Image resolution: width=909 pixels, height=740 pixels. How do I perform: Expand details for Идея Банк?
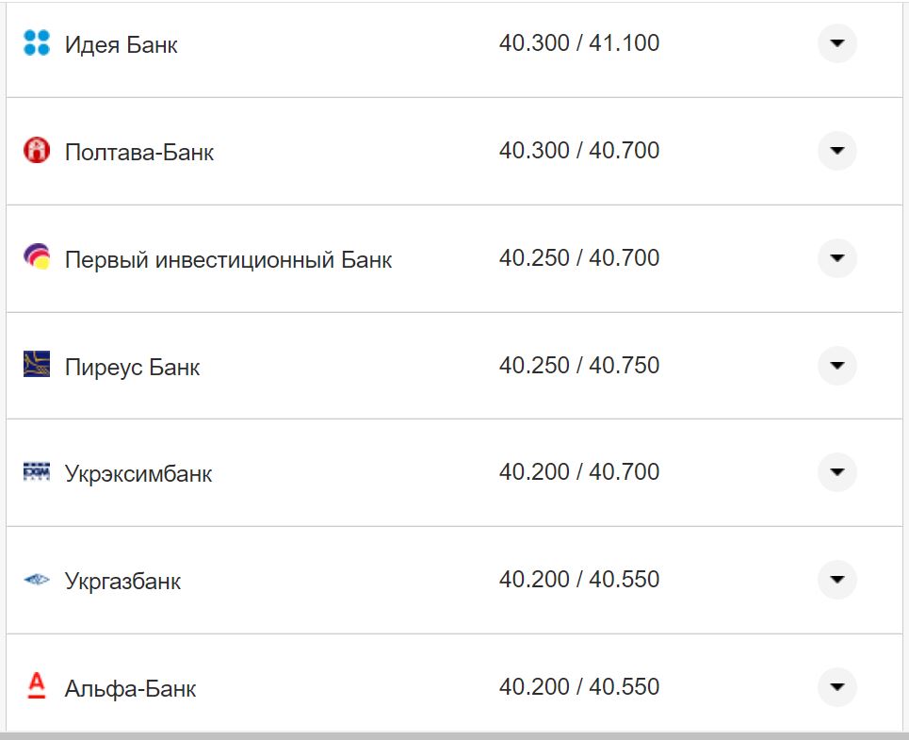836,42
